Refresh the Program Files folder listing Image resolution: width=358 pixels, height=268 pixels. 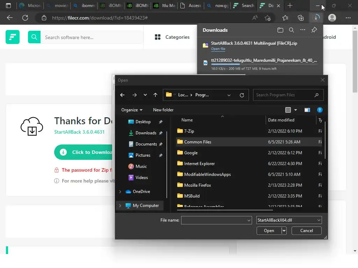coord(242,95)
